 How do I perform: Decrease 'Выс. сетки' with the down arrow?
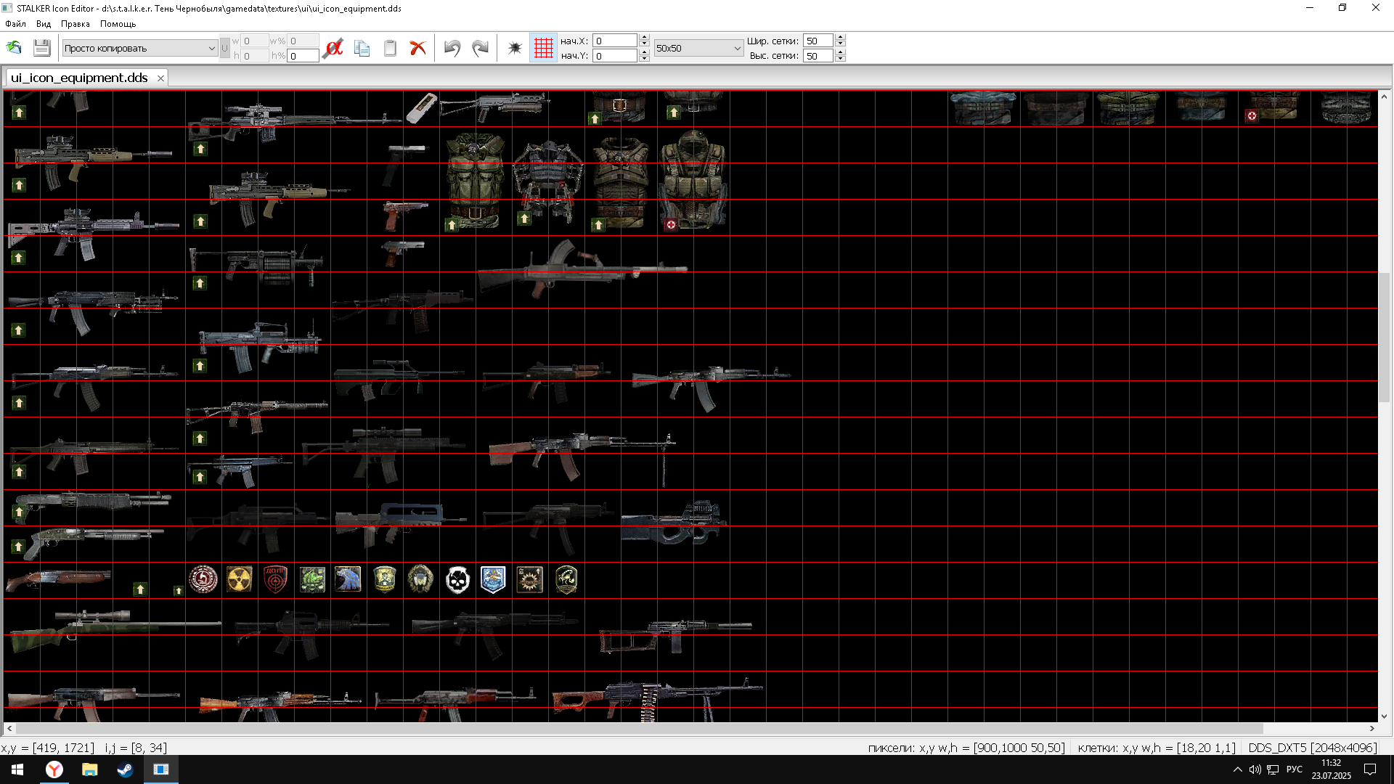(x=840, y=59)
